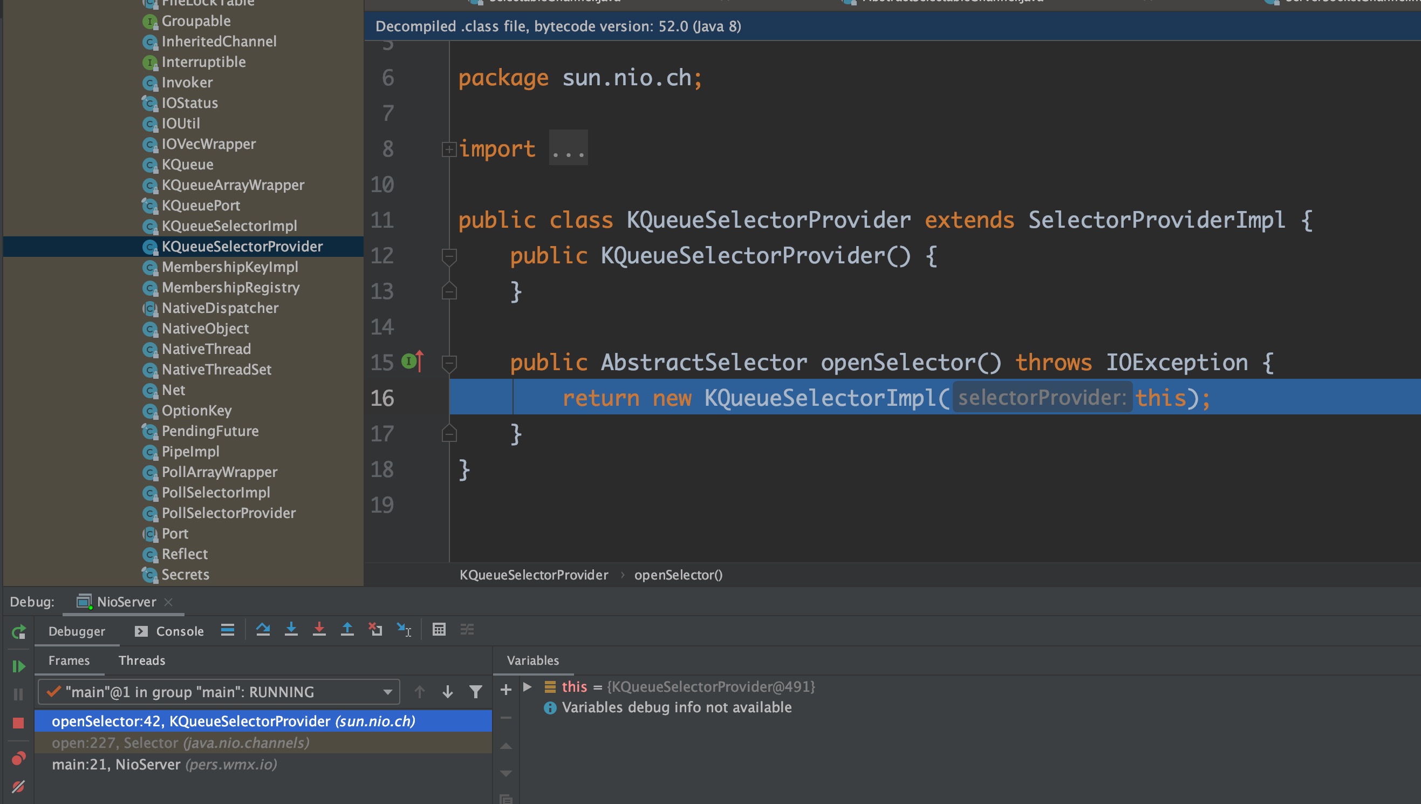
Task: Collapse the openSelector method fold marker
Action: pyautogui.click(x=449, y=363)
